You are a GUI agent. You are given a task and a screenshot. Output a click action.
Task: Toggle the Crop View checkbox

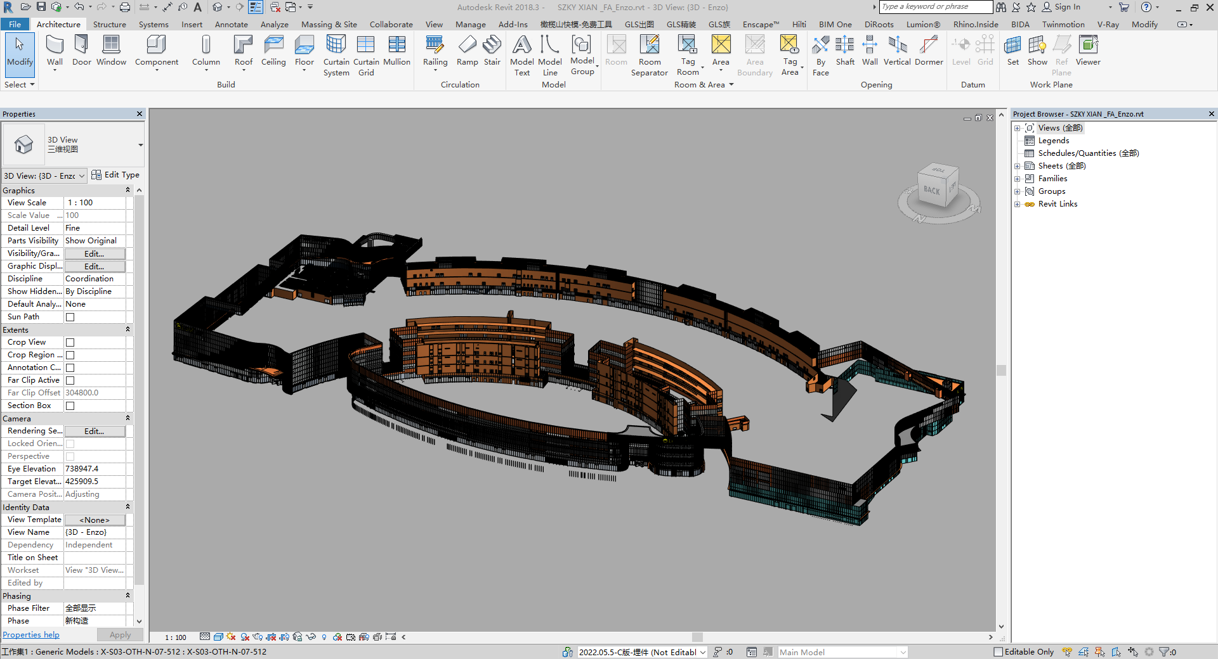(70, 342)
